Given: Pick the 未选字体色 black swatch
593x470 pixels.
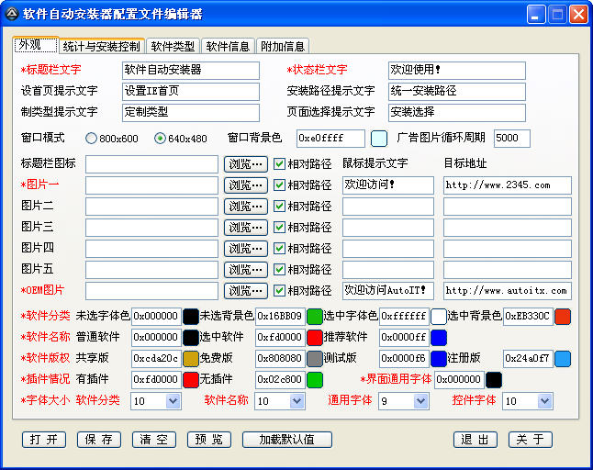Looking at the screenshot, I should click(x=191, y=317).
